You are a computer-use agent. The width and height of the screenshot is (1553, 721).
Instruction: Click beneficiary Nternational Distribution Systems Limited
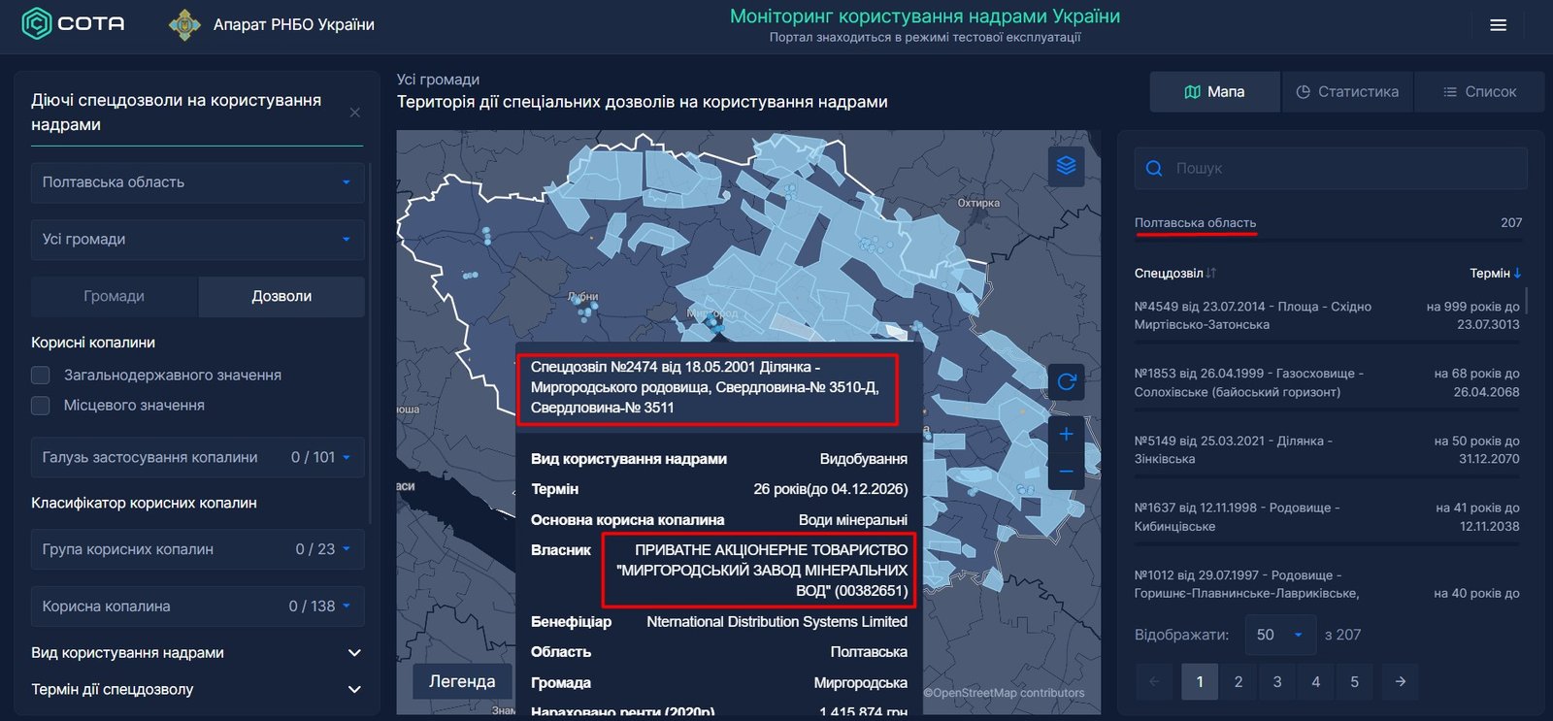(x=776, y=622)
